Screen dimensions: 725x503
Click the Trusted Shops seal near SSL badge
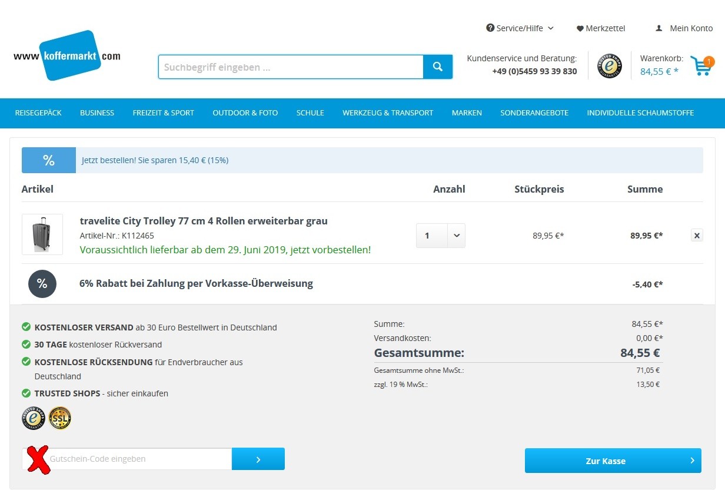click(x=34, y=418)
